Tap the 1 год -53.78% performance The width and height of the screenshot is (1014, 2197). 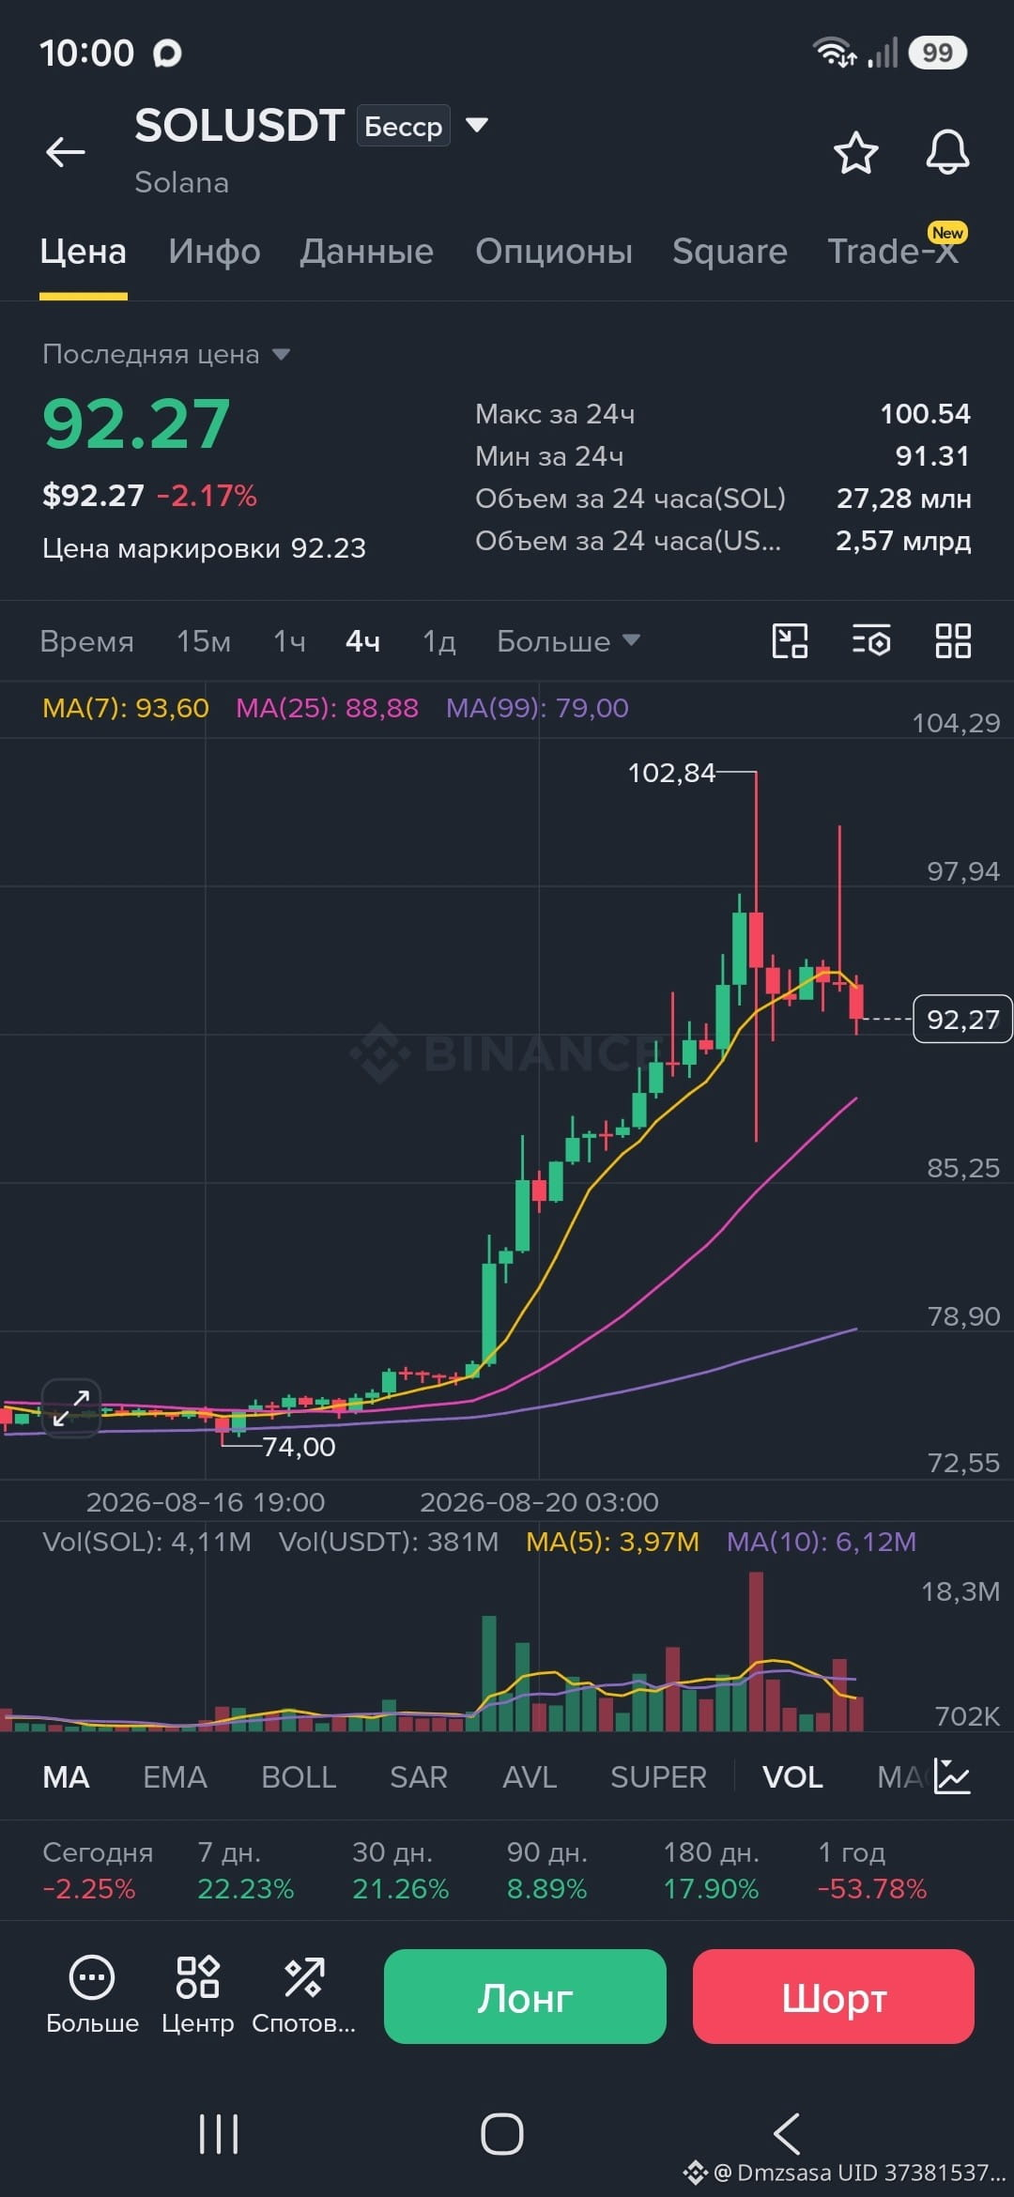click(872, 1870)
